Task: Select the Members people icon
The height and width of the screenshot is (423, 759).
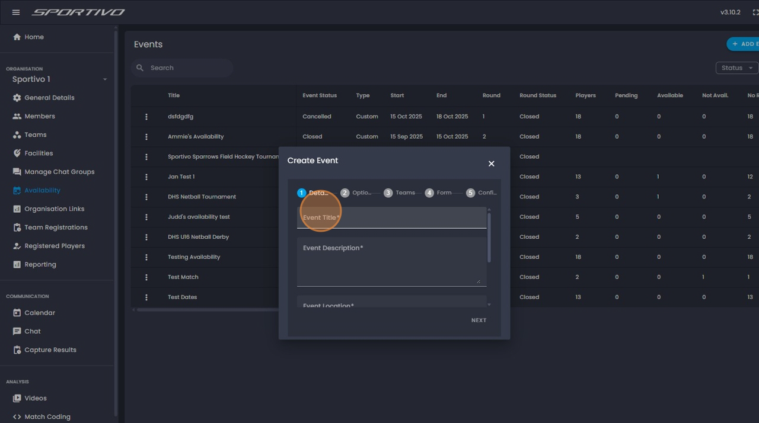Action: tap(17, 116)
